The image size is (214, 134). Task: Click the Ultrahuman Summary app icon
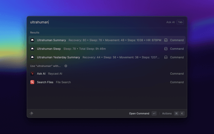tap(32, 40)
